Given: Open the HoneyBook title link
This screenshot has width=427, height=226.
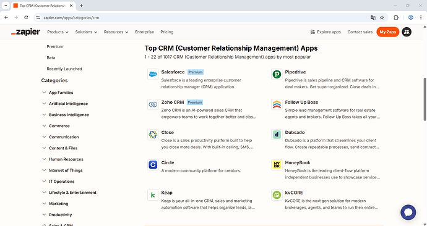Looking at the screenshot, I should coord(298,163).
